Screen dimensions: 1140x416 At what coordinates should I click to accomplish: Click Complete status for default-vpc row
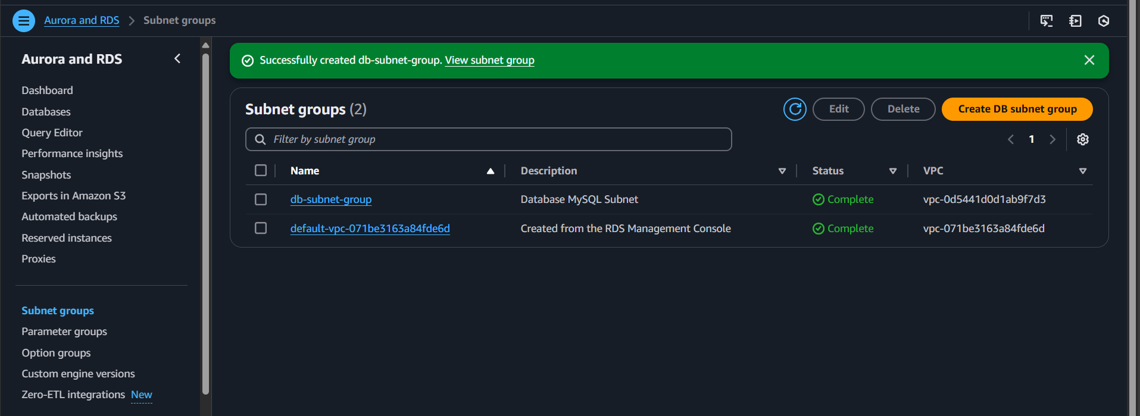click(x=843, y=229)
